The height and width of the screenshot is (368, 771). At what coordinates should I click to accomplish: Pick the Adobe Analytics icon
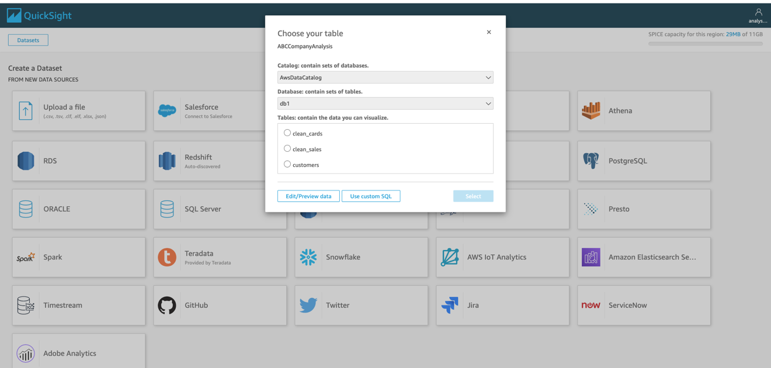tap(26, 353)
